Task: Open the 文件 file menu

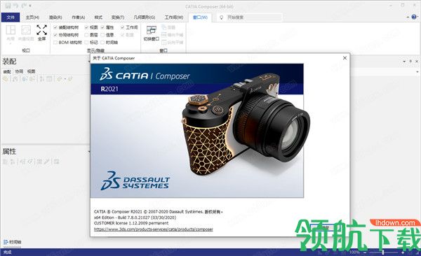Action: (11, 17)
